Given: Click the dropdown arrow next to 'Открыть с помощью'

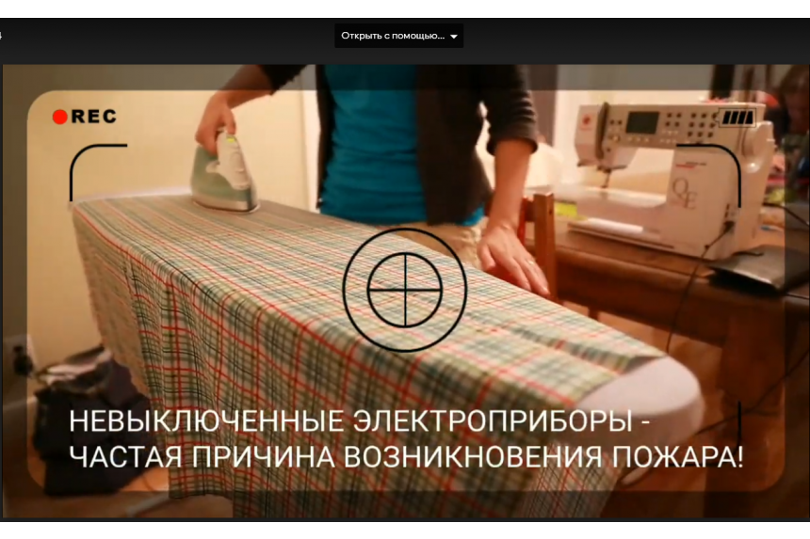Looking at the screenshot, I should [454, 37].
